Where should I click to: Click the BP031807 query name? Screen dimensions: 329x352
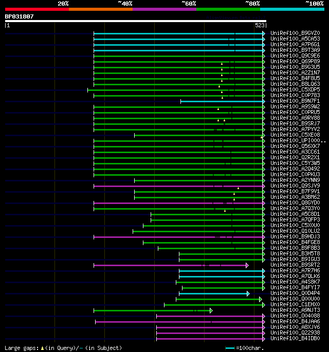click(x=19, y=16)
